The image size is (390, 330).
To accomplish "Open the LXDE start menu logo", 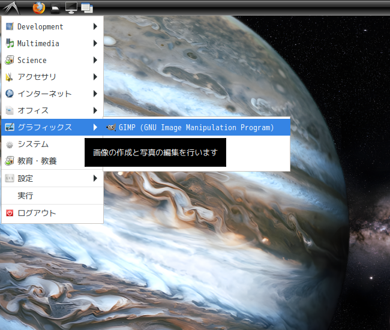I will coord(11,8).
